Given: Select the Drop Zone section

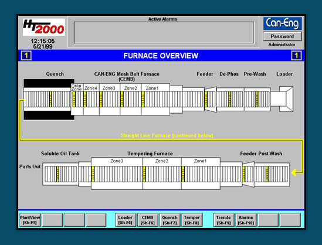Looking at the screenshot, I should [77, 99].
